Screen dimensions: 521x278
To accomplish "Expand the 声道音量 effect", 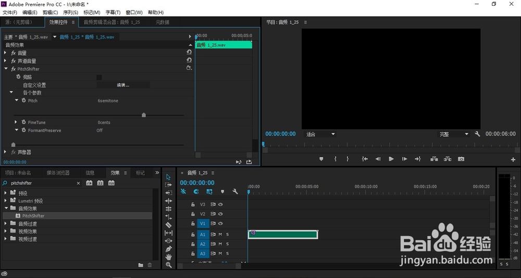I will coord(5,61).
